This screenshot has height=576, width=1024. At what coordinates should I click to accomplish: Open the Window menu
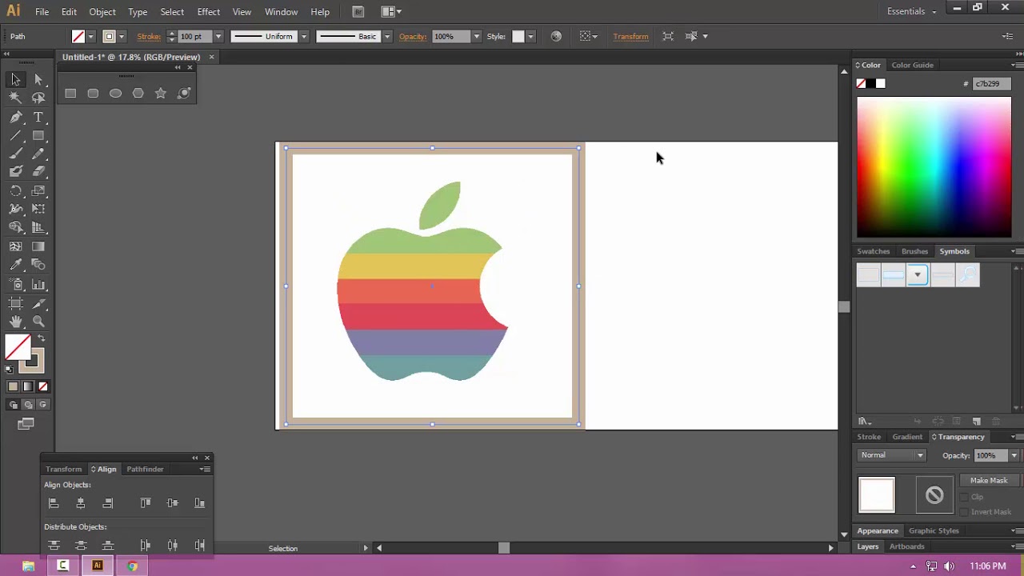281,12
